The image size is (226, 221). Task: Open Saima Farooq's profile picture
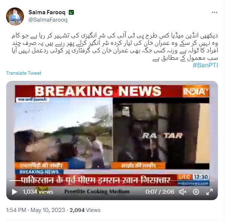coord(15,16)
